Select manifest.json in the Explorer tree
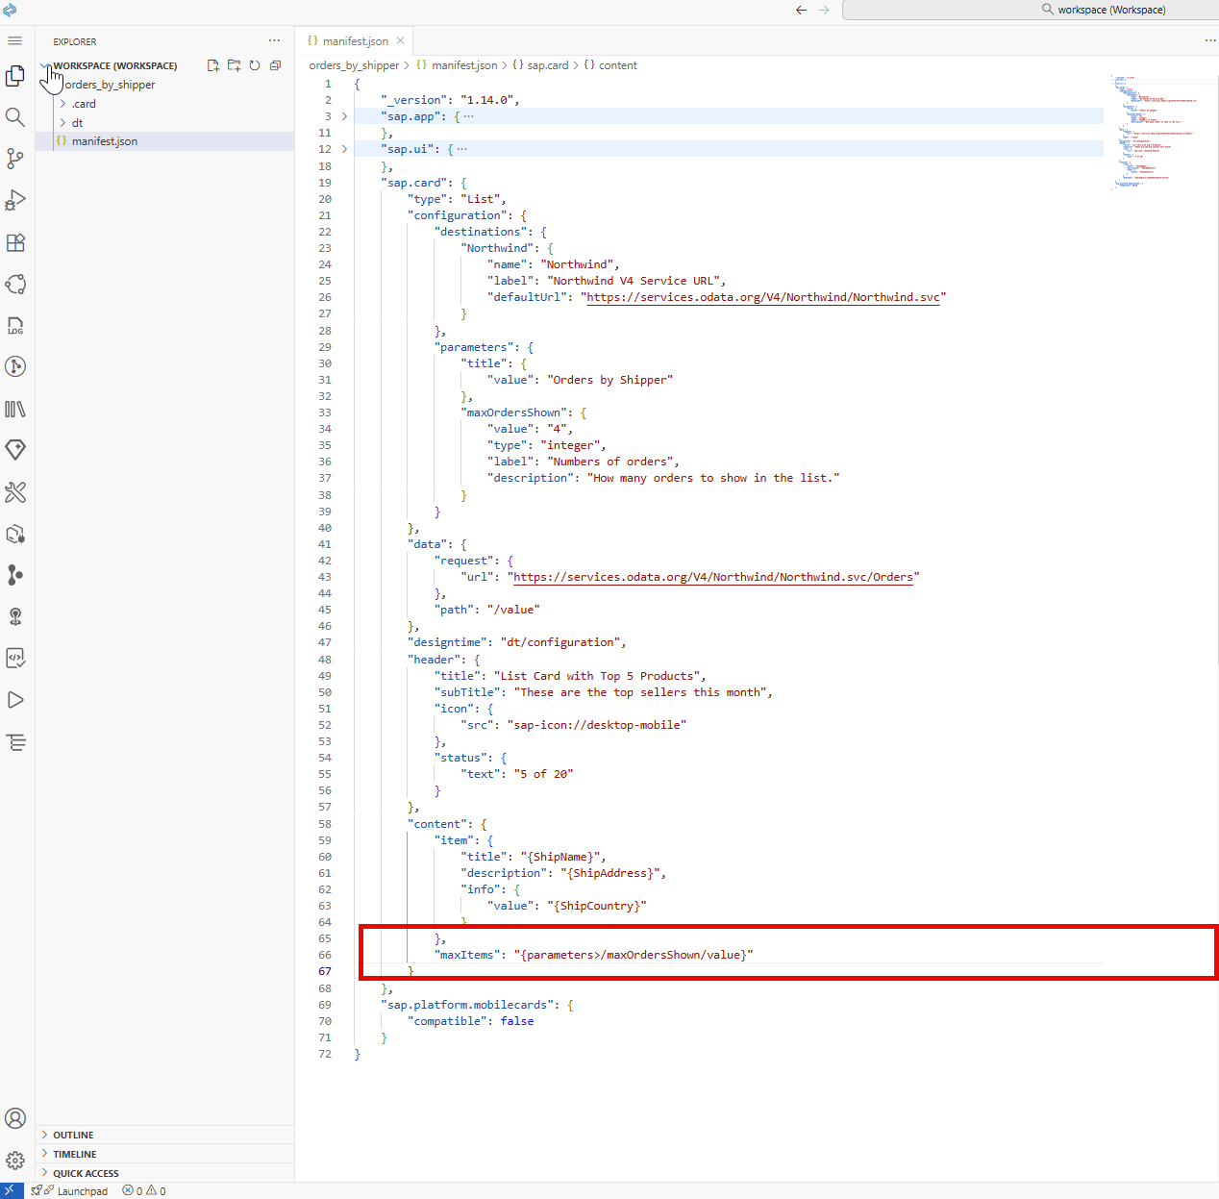The width and height of the screenshot is (1219, 1199). 165,141
